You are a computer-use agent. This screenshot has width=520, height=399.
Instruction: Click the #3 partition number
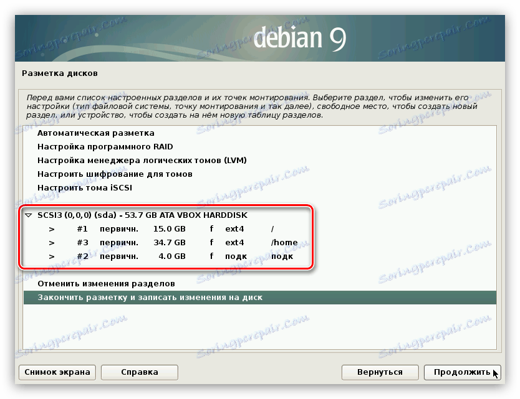82,242
